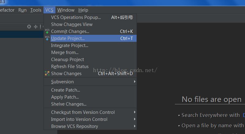Viewport: 245px width, 134px height.
Task: Expand the Subversion submenu arrow
Action: tap(134, 82)
